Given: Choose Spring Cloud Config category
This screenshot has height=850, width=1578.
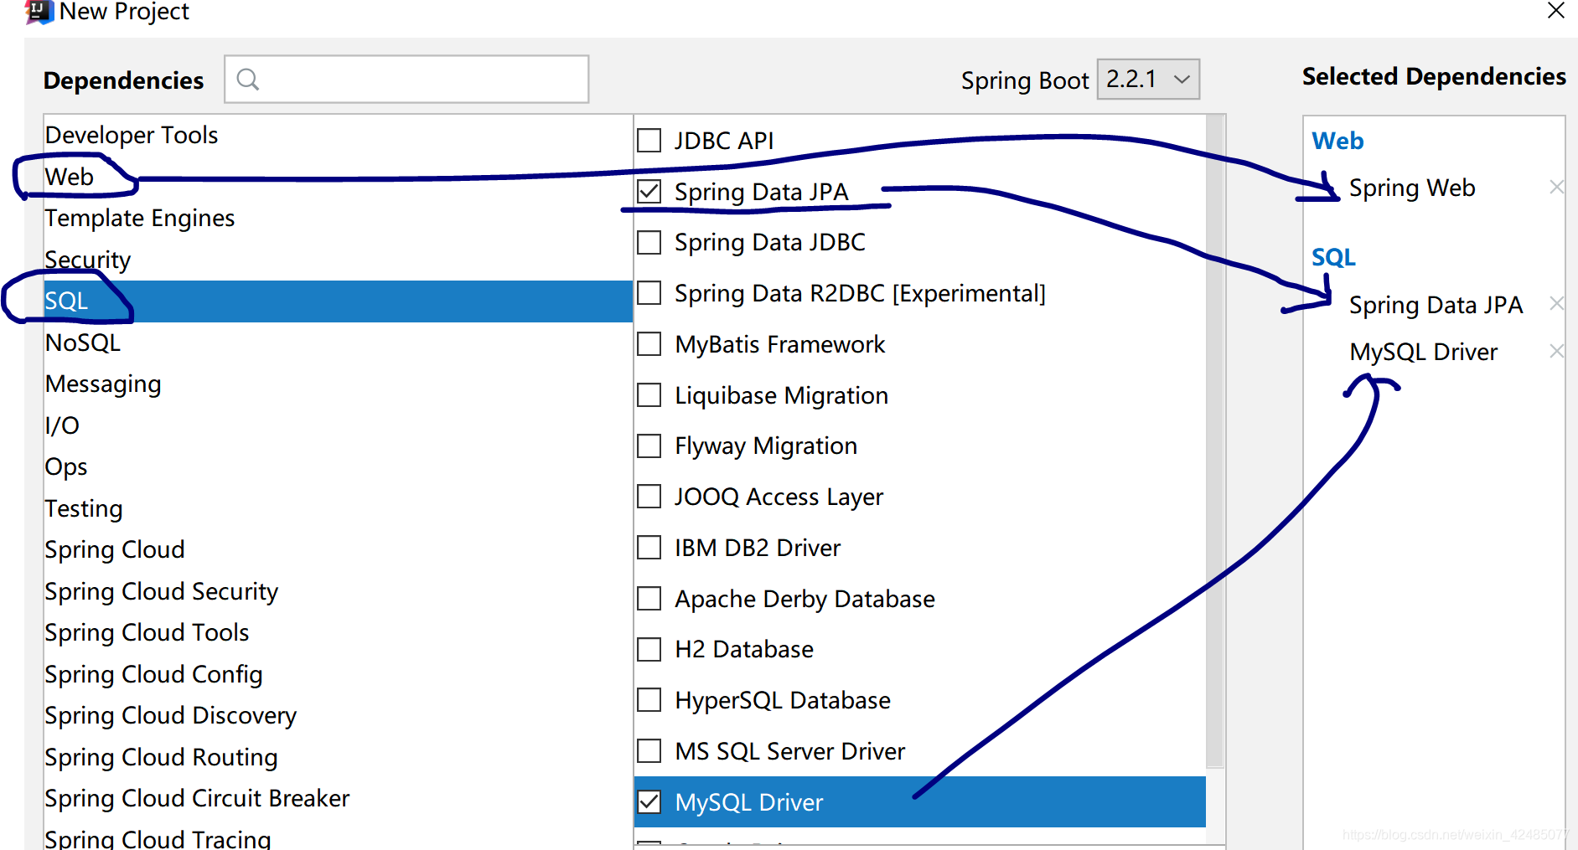Looking at the screenshot, I should pos(338,674).
